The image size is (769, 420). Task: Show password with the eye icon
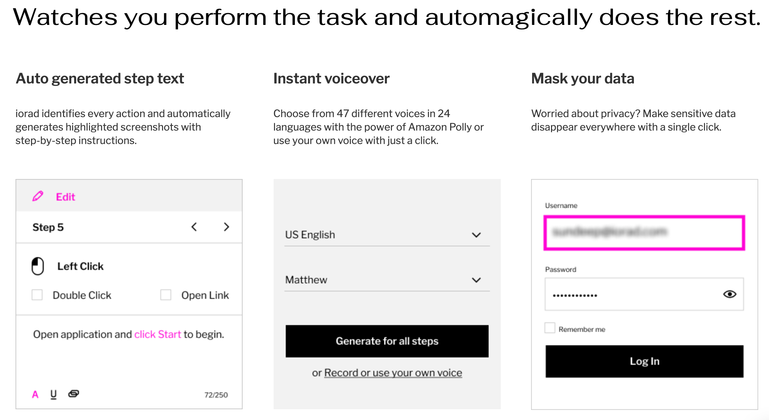pos(730,294)
